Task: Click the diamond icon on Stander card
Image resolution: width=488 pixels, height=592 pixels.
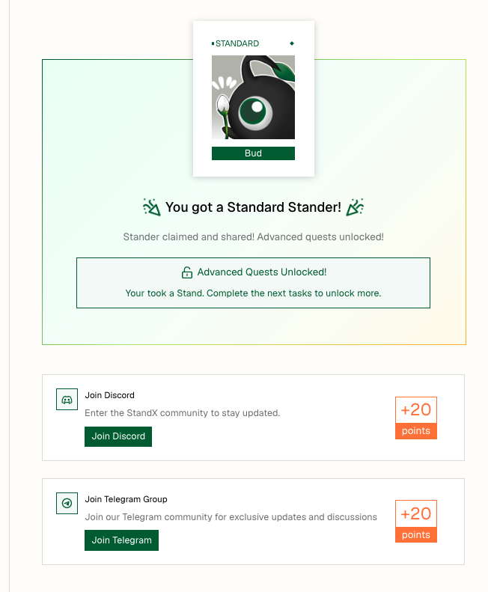Action: [292, 43]
